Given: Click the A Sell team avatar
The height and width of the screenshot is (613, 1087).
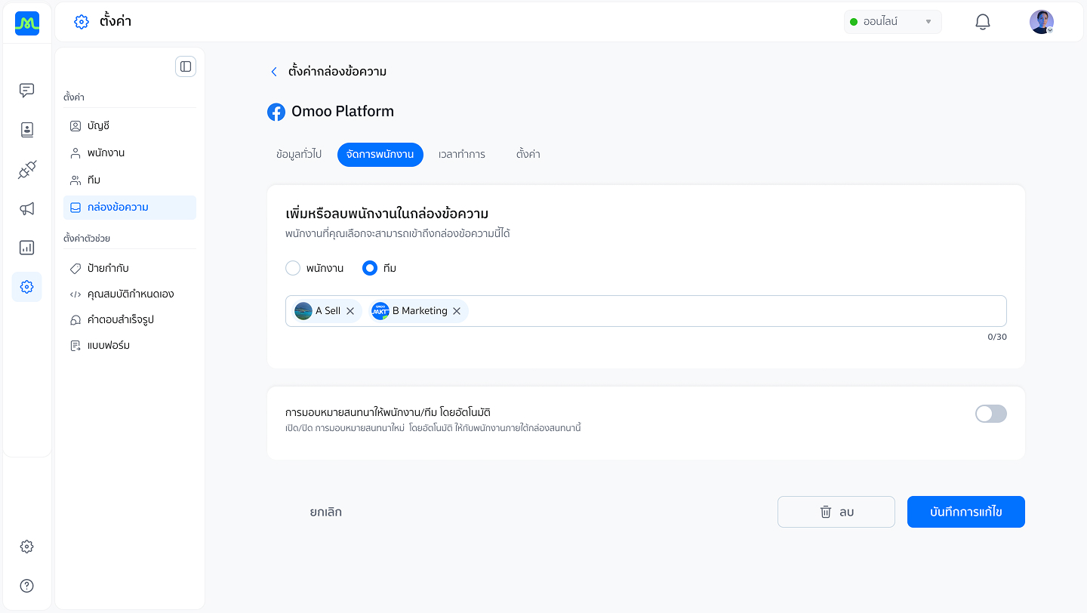Looking at the screenshot, I should [x=303, y=311].
